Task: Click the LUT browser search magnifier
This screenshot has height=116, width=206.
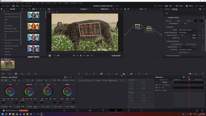Action: pyautogui.click(x=41, y=9)
